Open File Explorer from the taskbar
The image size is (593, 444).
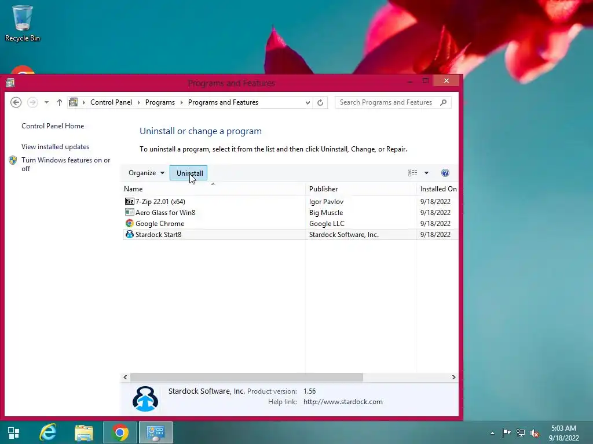click(x=83, y=432)
